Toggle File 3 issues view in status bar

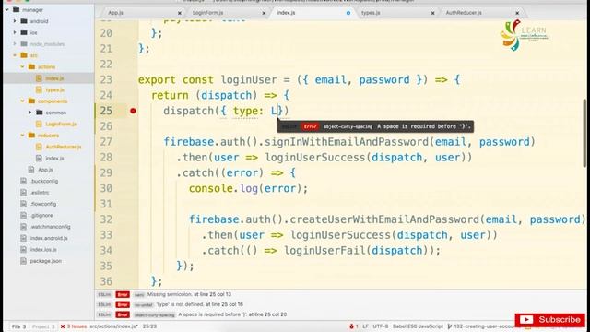18,326
